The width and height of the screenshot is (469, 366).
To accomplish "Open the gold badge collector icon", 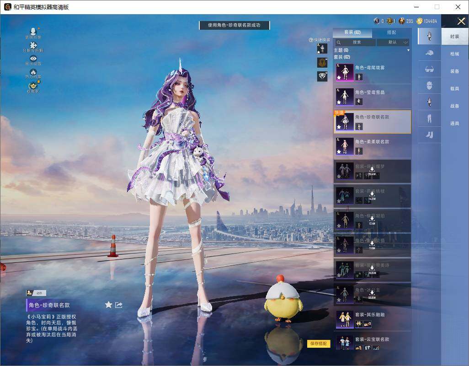I will (33, 87).
